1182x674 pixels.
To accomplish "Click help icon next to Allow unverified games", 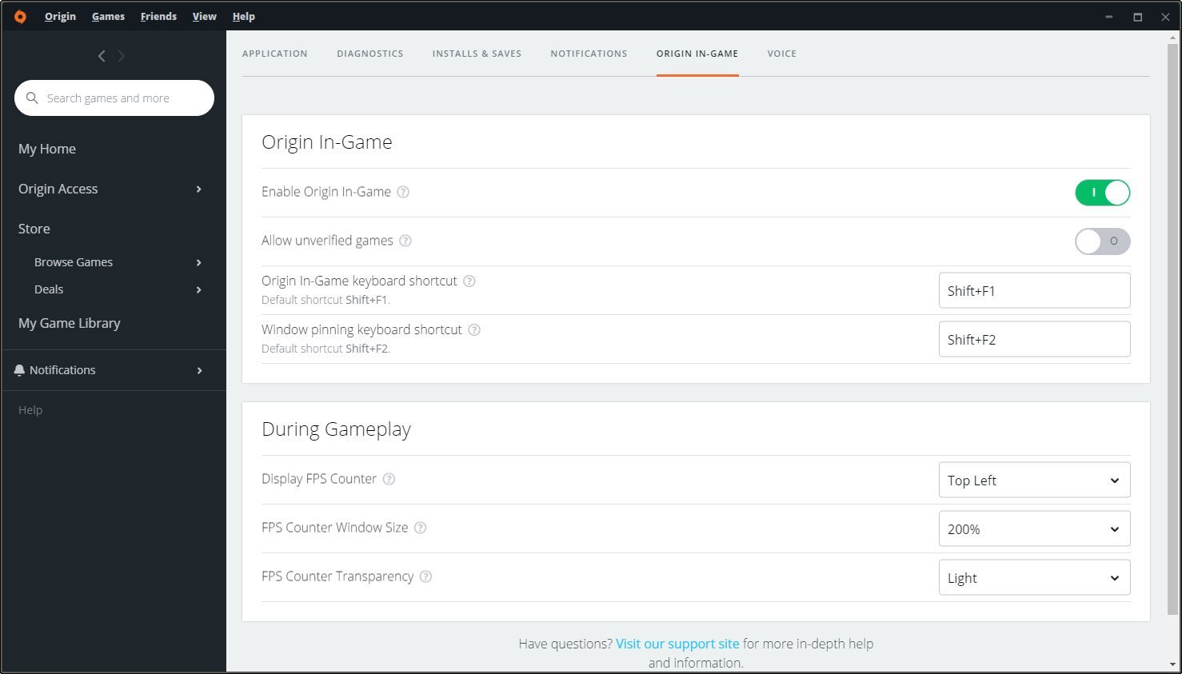I will click(x=405, y=241).
